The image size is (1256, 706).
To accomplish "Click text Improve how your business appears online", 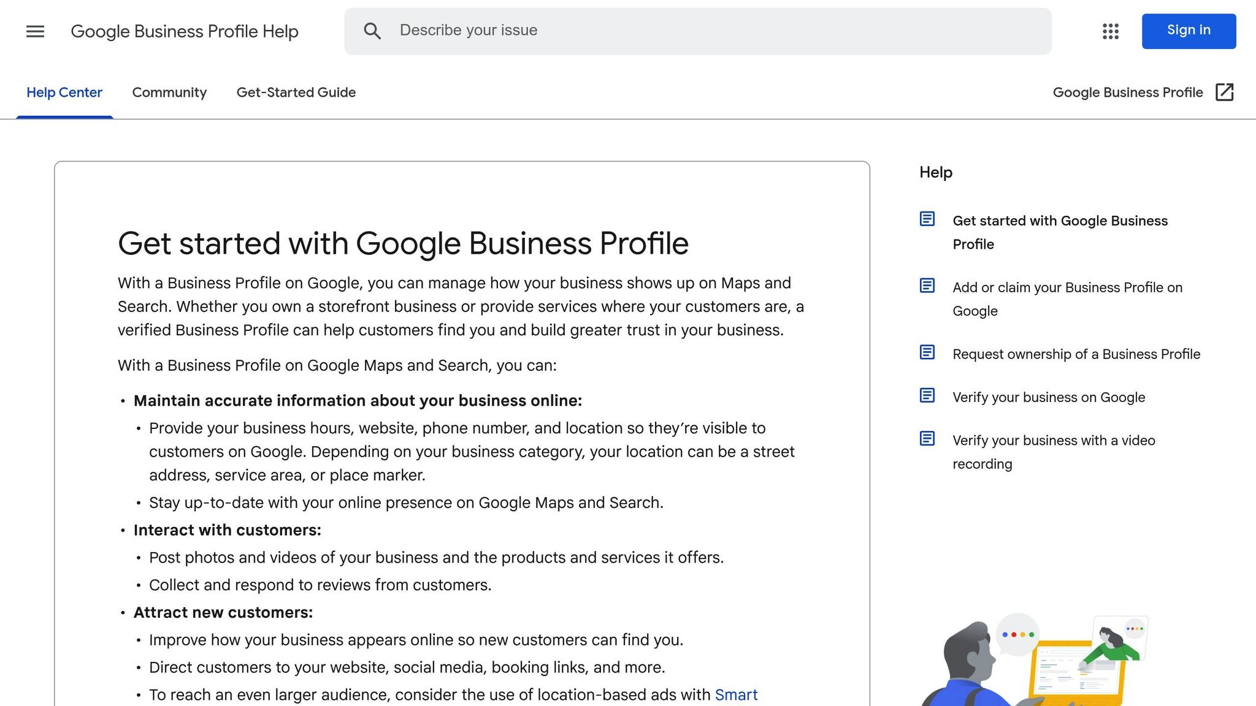I will pos(416,640).
